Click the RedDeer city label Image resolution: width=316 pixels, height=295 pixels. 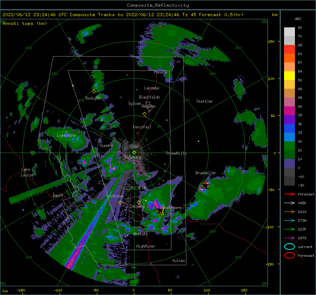point(149,106)
